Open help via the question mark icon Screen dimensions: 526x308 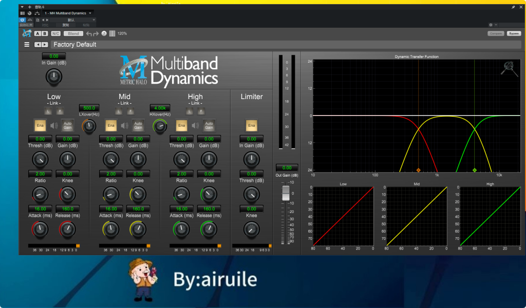click(x=104, y=33)
